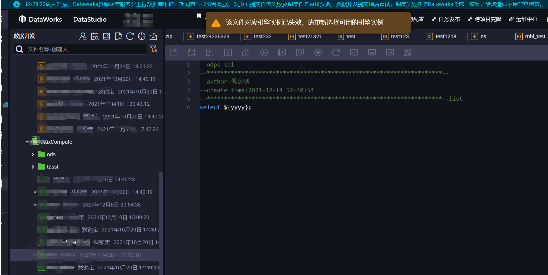Screen dimensions: 548x275
Task: Click the format code icon
Action: pyautogui.click(x=372, y=53)
